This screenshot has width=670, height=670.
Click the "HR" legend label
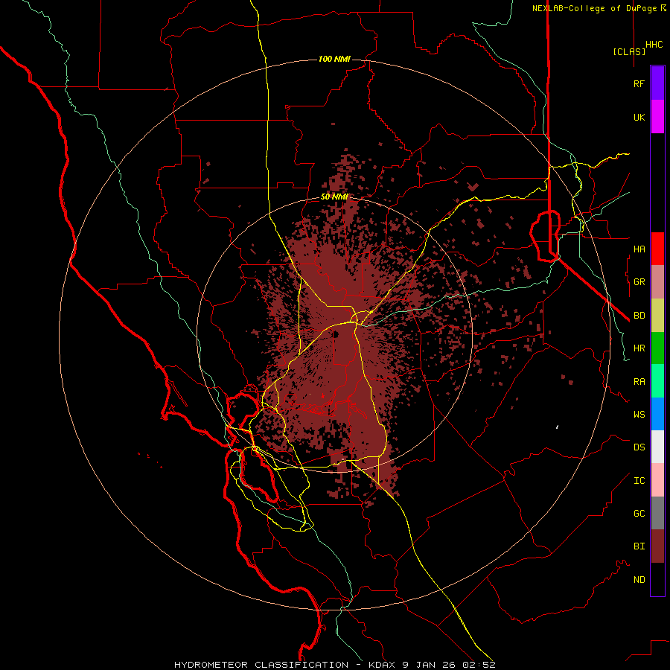[x=639, y=348]
